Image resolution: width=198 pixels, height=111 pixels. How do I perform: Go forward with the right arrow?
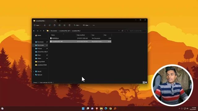tap(37, 31)
